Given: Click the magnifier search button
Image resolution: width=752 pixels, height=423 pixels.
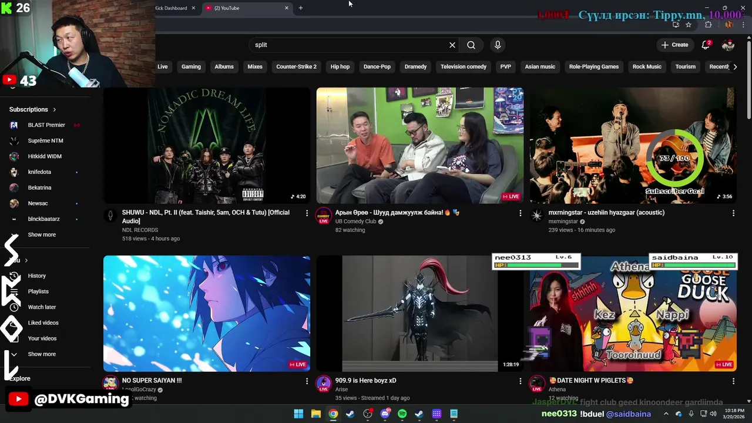Looking at the screenshot, I should click(x=471, y=45).
